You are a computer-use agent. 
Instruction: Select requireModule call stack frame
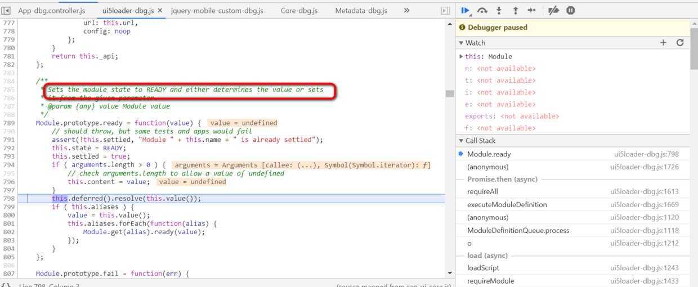(x=572, y=281)
